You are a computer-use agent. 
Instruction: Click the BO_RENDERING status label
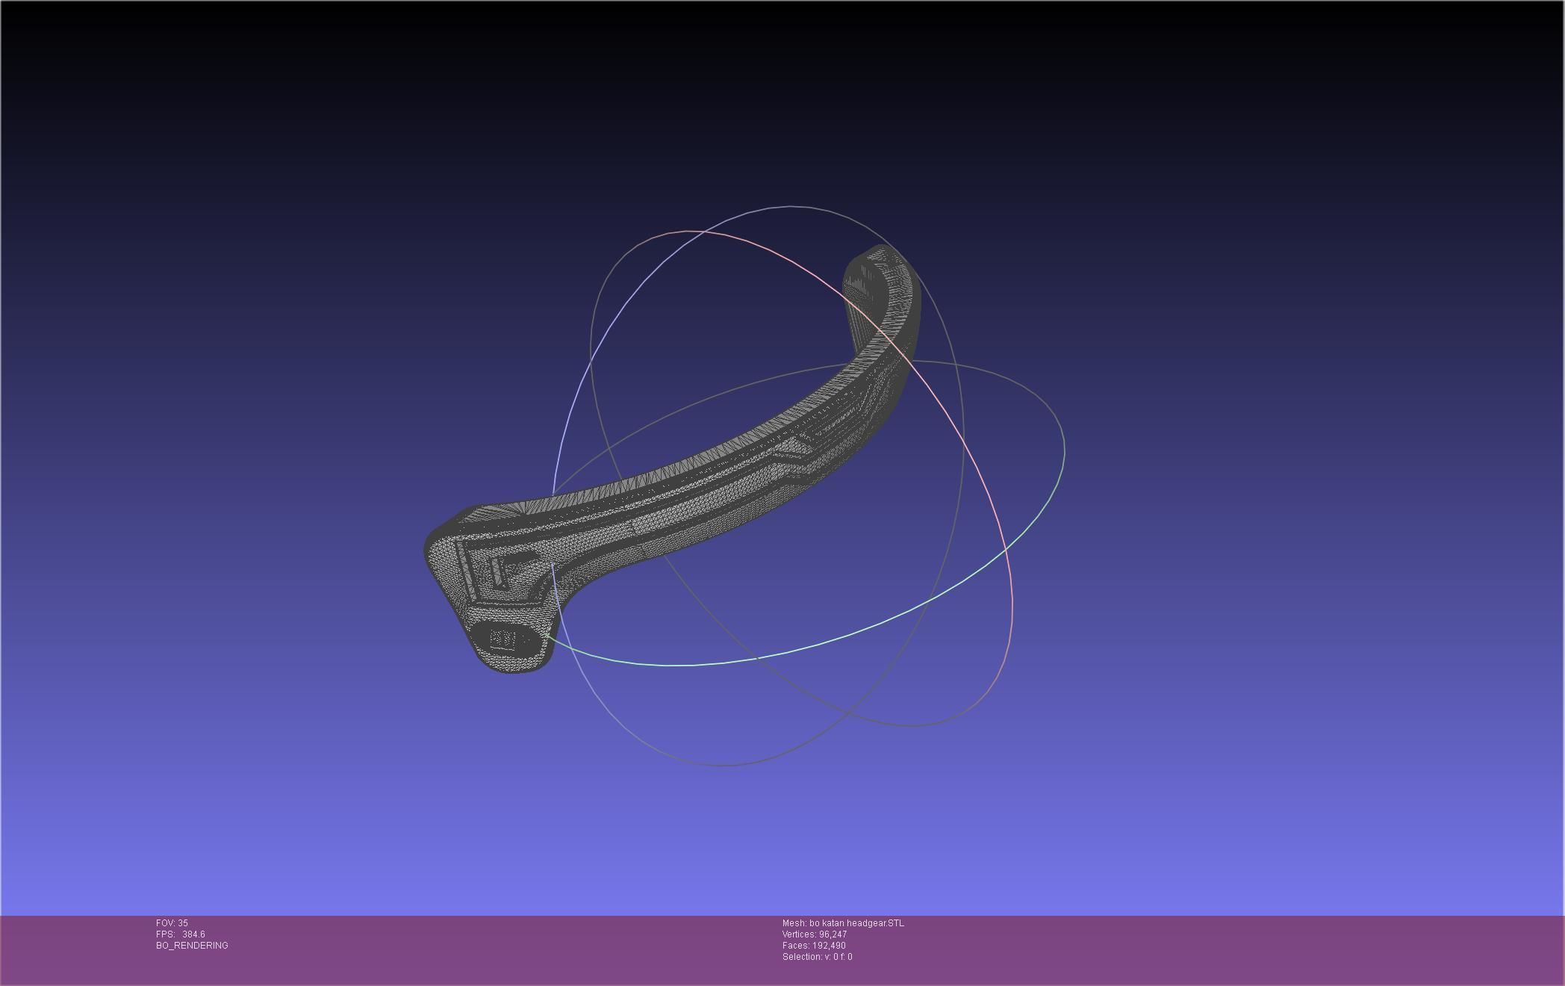click(192, 946)
